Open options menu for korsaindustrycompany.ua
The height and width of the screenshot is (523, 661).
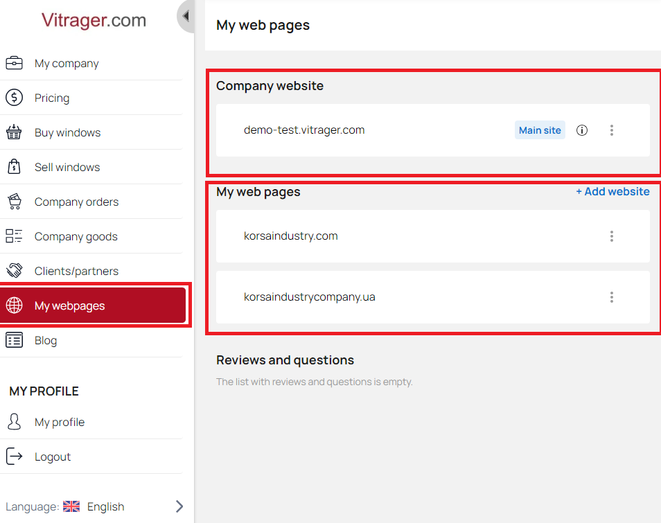[x=611, y=297]
